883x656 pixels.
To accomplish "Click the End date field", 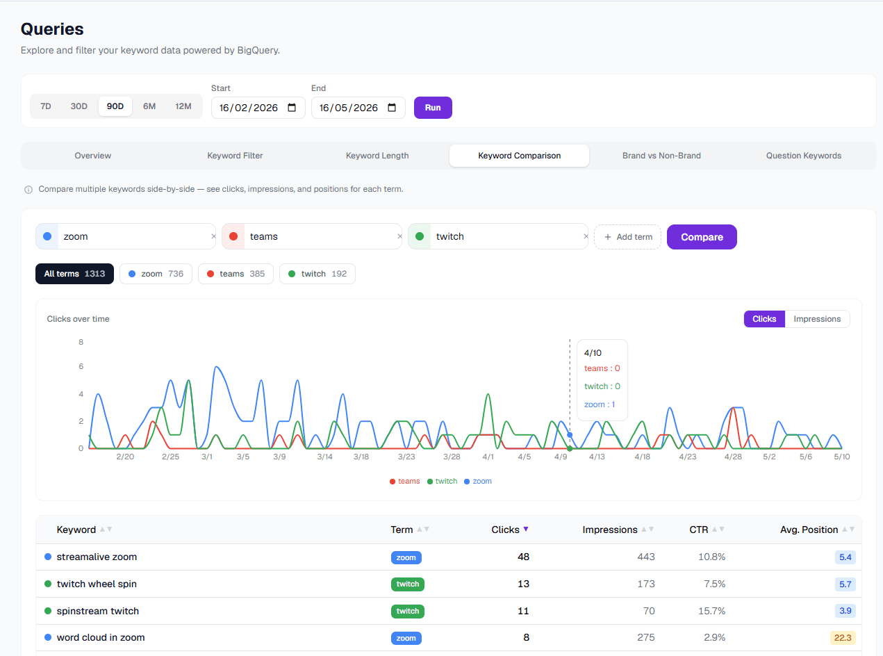I will click(358, 108).
